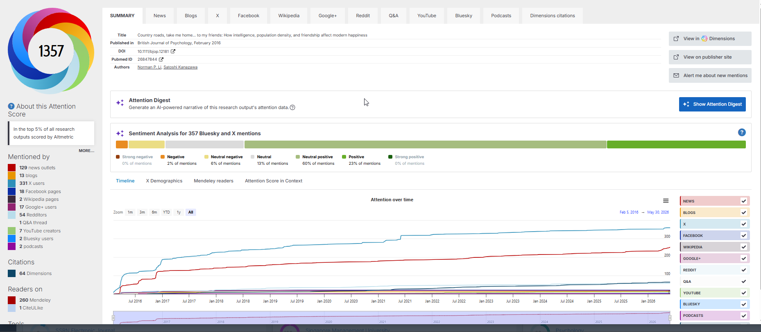Switch to the News tab
Image resolution: width=761 pixels, height=332 pixels.
pos(160,16)
